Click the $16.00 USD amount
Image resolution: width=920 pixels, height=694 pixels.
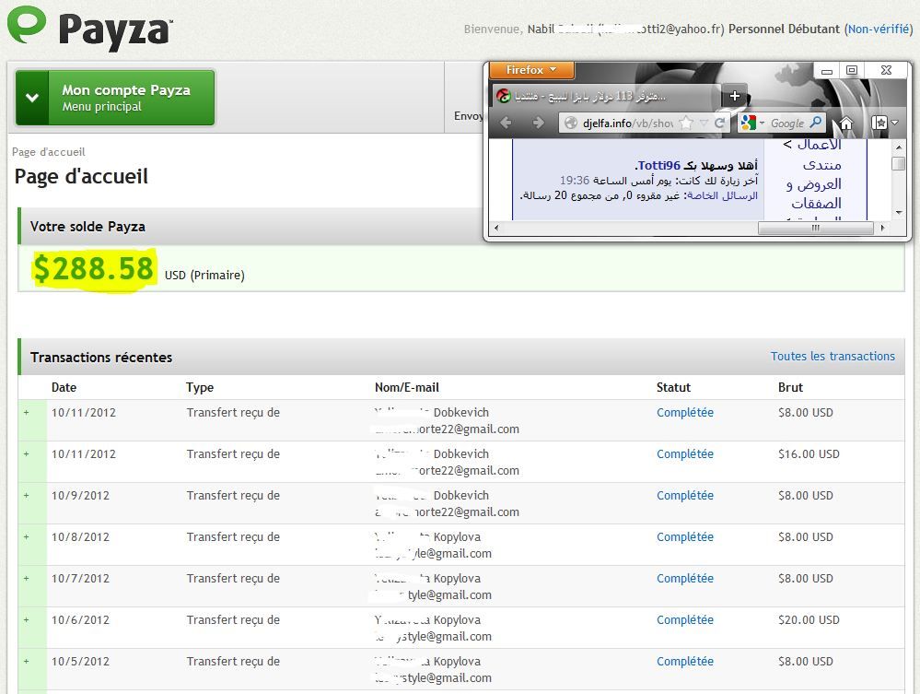809,453
